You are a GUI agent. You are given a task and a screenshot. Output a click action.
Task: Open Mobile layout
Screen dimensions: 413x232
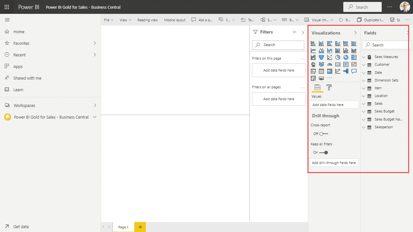tap(175, 20)
